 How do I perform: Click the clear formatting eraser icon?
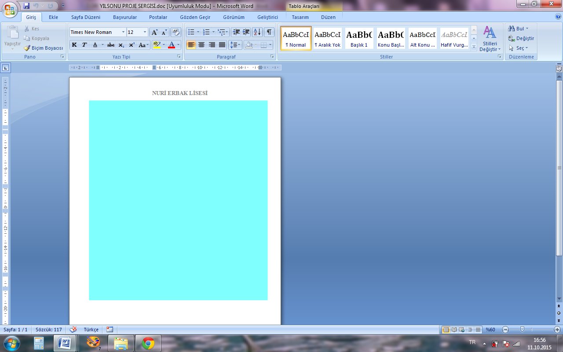click(176, 32)
